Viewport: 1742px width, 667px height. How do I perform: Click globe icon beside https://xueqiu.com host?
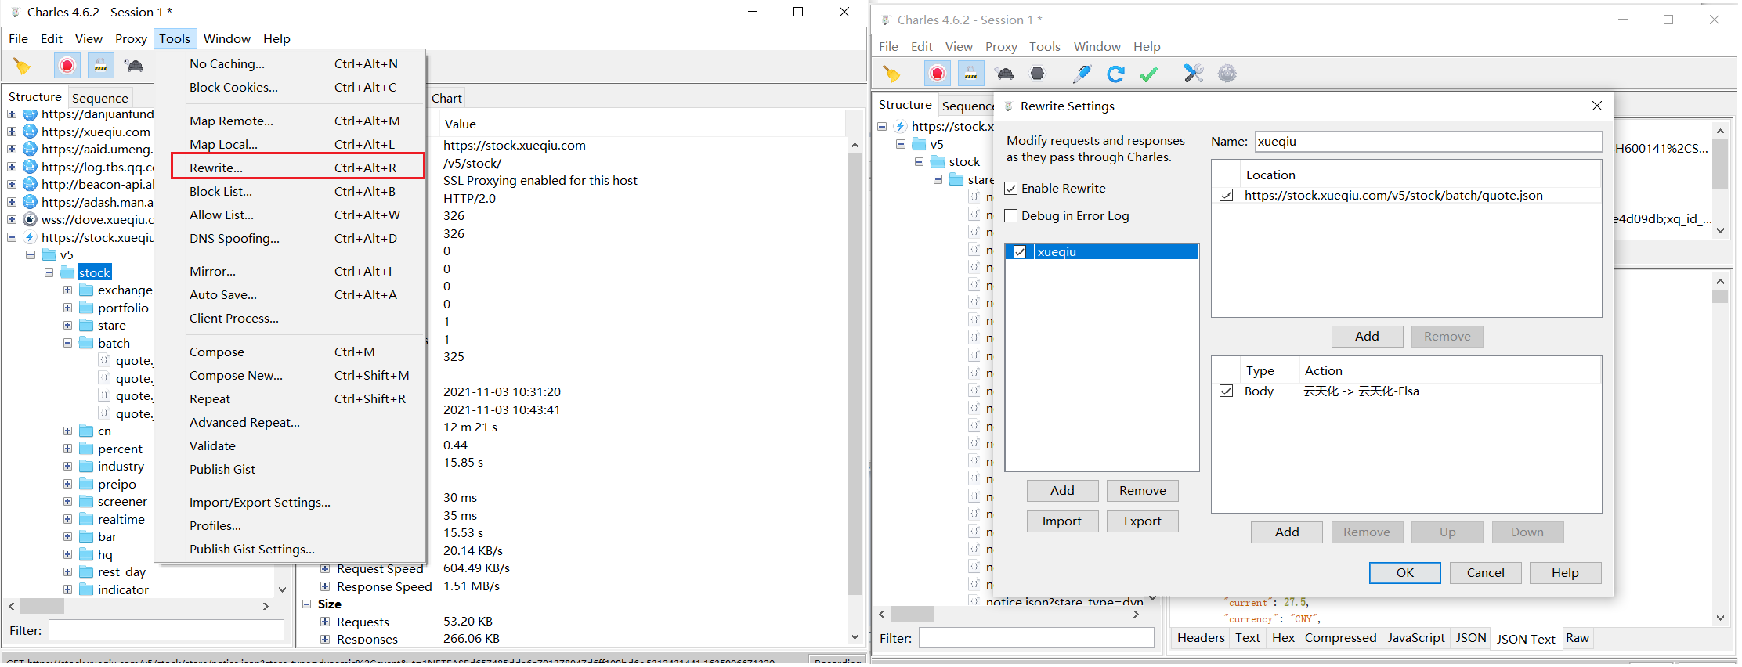click(31, 132)
